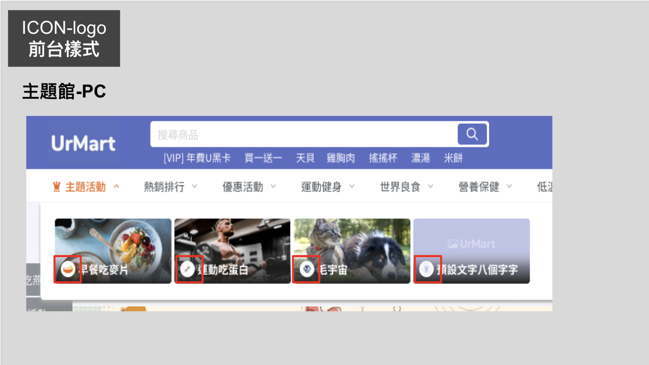Expand the 優惠活動 dropdown

pyautogui.click(x=273, y=187)
